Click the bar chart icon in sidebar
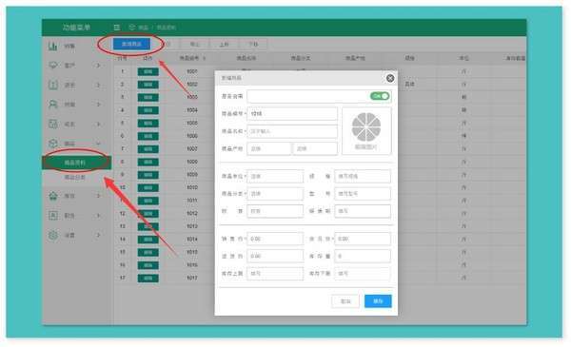571x347 pixels. click(x=52, y=46)
